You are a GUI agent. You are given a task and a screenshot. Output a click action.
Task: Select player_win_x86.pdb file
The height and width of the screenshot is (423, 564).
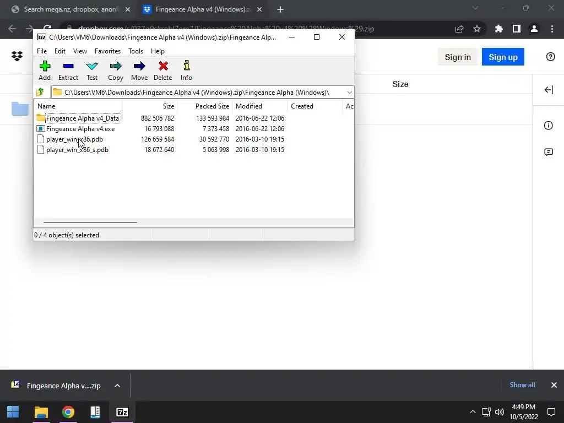click(74, 139)
